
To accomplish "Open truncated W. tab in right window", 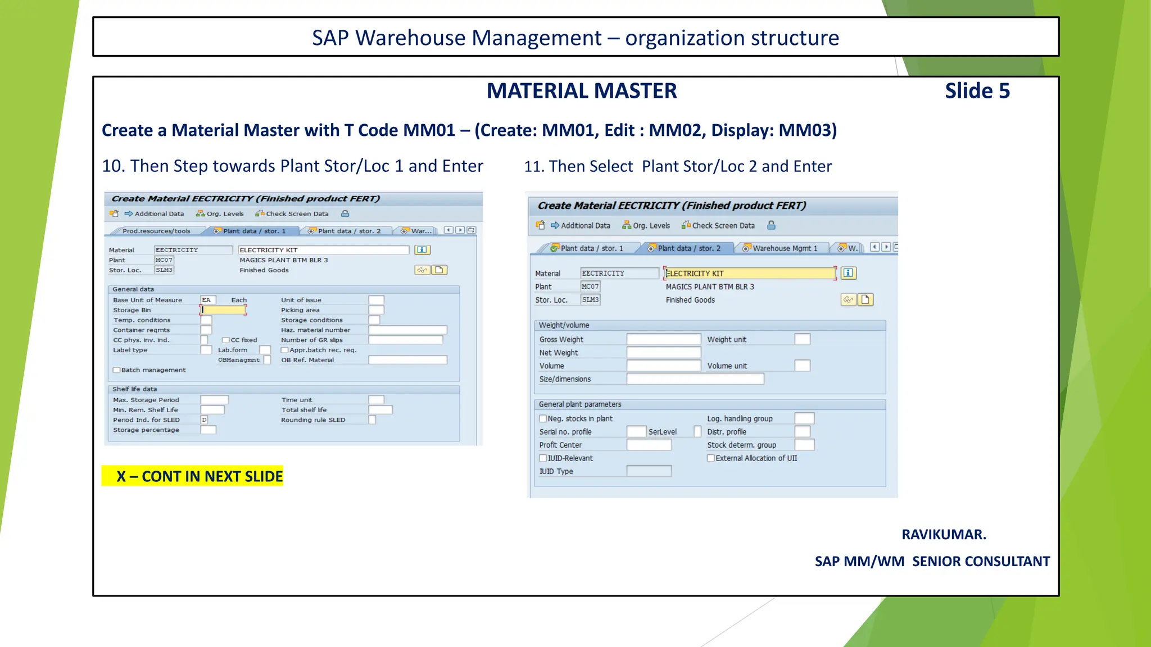I will pyautogui.click(x=849, y=248).
